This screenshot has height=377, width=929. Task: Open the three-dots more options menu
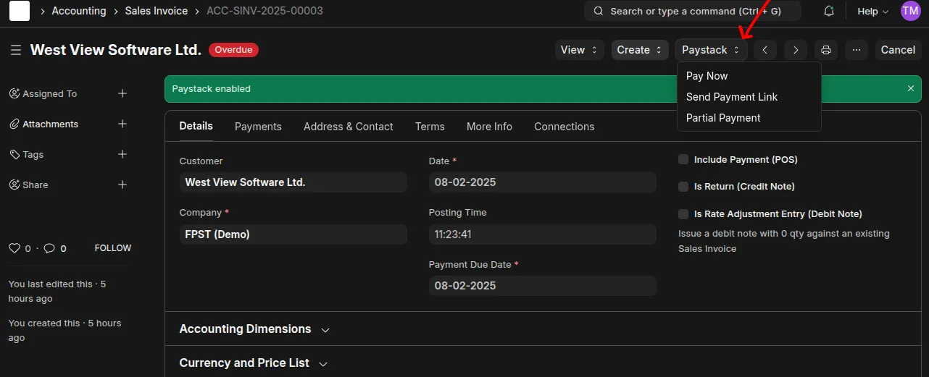(x=856, y=50)
